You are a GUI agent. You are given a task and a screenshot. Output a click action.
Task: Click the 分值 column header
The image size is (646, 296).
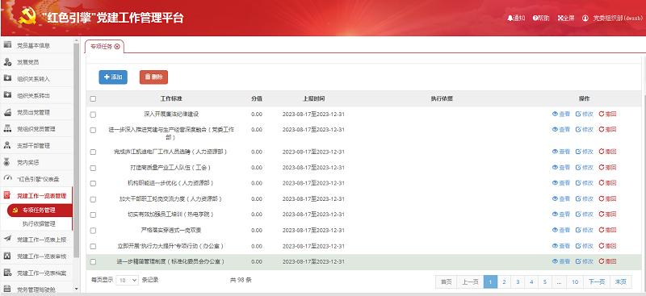coord(257,99)
